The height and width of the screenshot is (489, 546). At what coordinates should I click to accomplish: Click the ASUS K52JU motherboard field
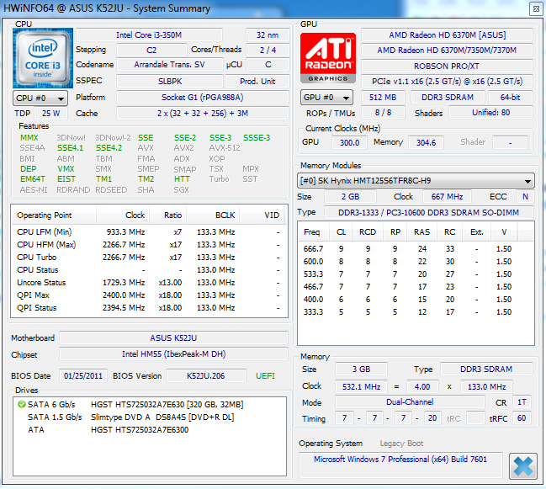coord(173,338)
